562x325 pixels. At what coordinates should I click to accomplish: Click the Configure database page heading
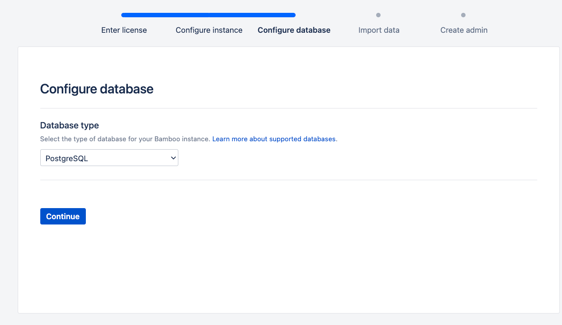point(96,89)
